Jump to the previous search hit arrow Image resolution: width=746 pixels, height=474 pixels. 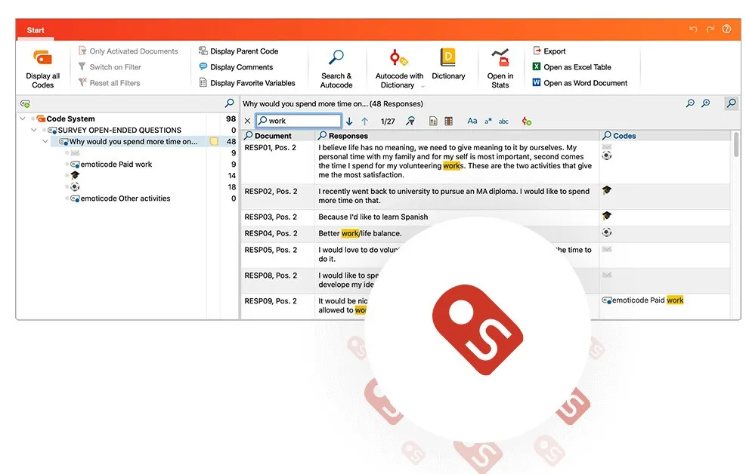(x=365, y=122)
